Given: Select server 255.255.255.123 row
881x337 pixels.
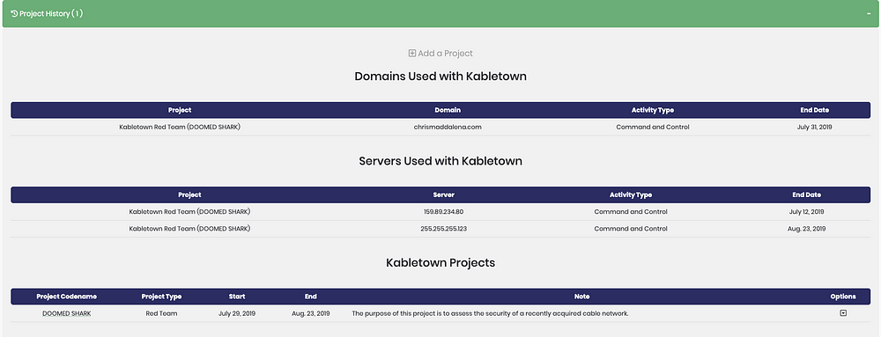Looking at the screenshot, I should tap(440, 229).
